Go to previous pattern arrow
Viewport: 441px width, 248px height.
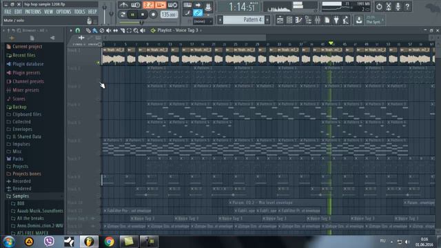pyautogui.click(x=220, y=20)
